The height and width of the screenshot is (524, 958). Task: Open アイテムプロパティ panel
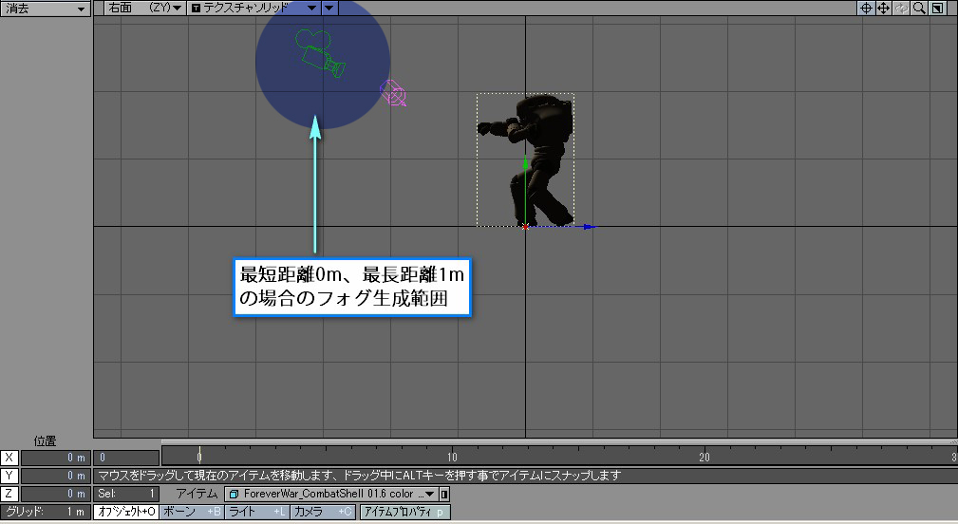click(405, 512)
